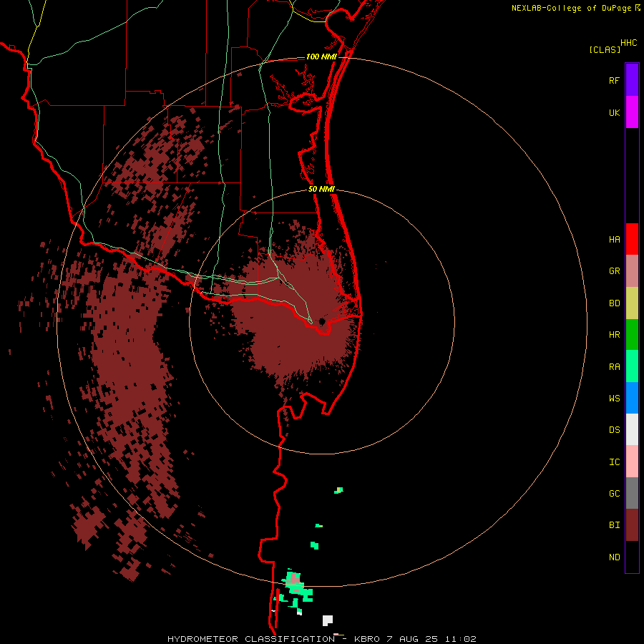Click the ND black legend swatch
Viewport: 644px width, 644px height.
632,557
